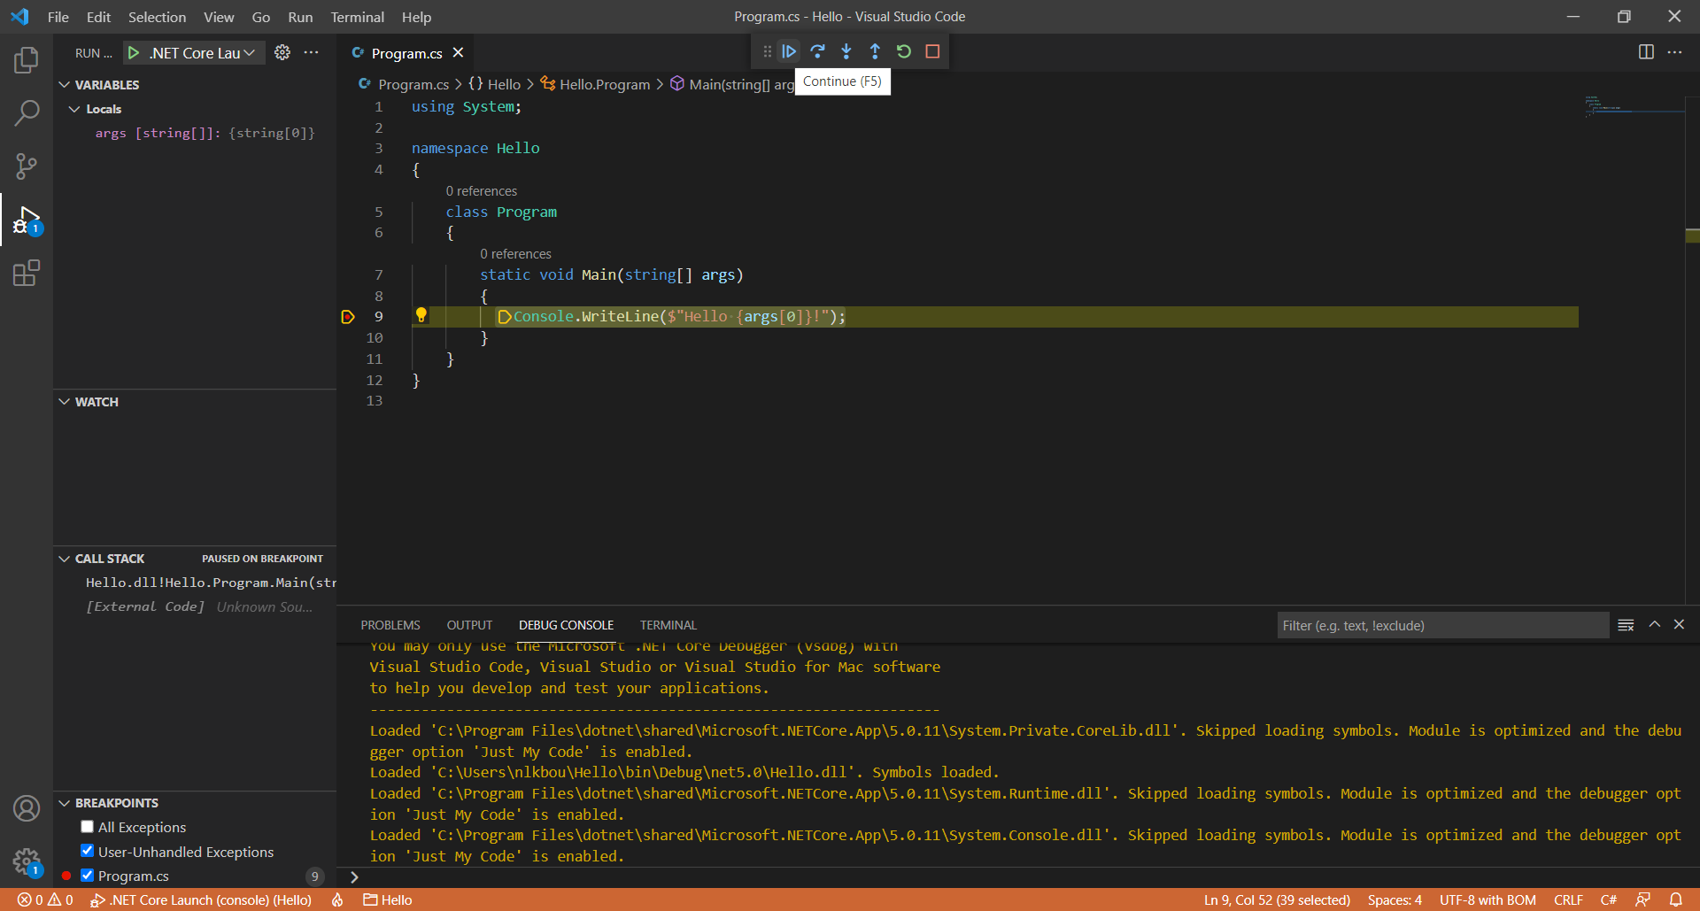Maximize the panel with up chevron
1700x911 pixels.
tap(1654, 625)
